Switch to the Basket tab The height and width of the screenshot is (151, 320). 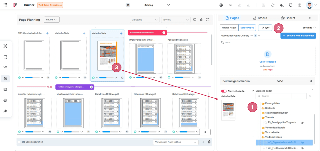coord(288,18)
